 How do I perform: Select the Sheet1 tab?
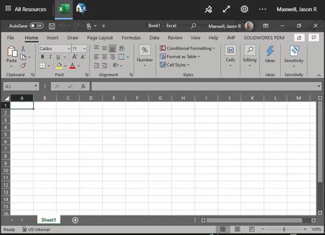(49, 220)
